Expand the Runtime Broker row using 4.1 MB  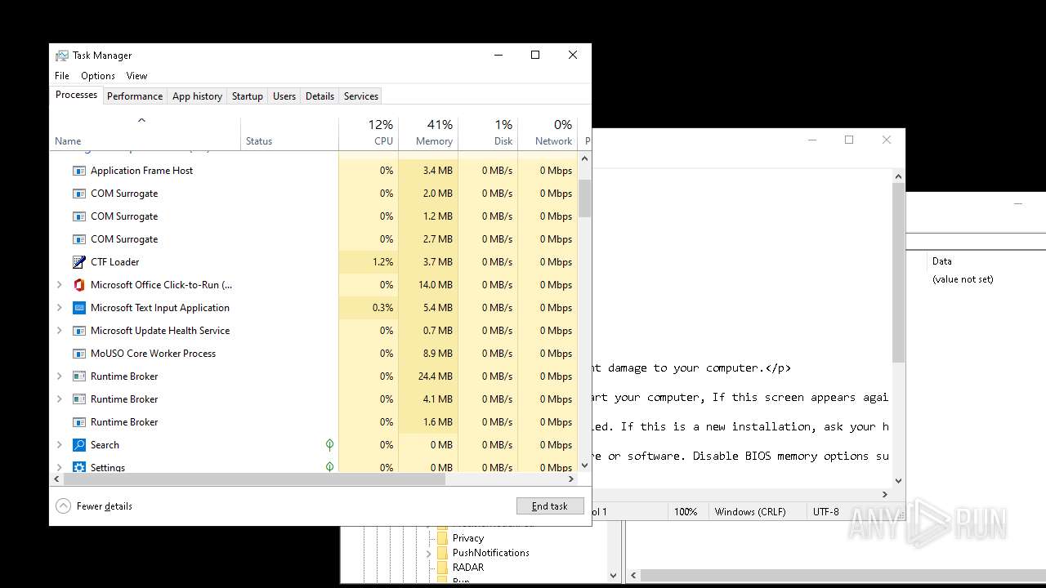pyautogui.click(x=59, y=399)
